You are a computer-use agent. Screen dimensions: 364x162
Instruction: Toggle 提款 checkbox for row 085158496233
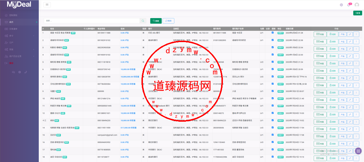pos(273,120)
